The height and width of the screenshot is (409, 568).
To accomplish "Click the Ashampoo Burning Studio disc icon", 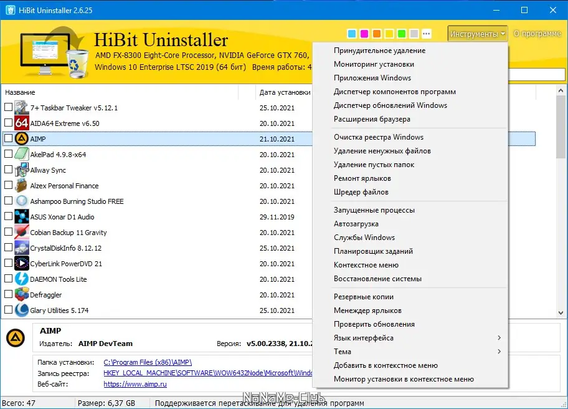I will [21, 201].
